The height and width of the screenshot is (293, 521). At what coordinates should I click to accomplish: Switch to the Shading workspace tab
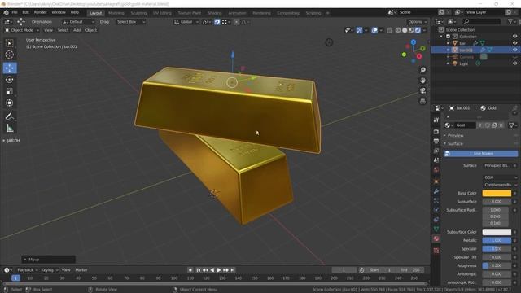(x=215, y=13)
